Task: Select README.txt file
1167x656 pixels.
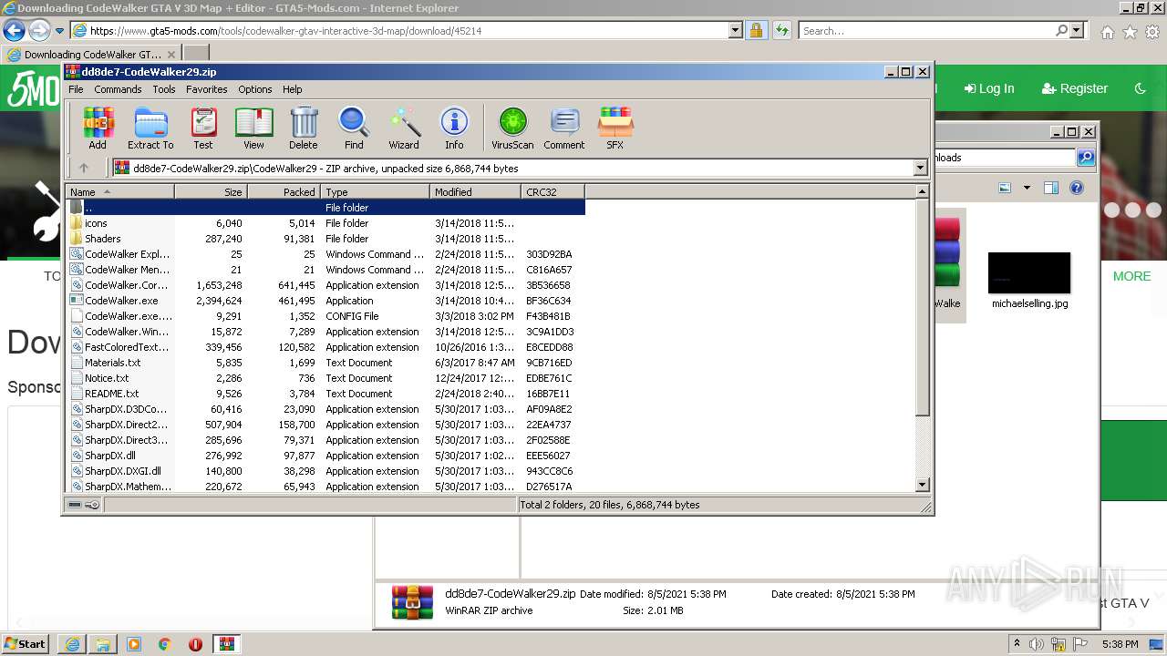Action: click(x=325, y=394)
